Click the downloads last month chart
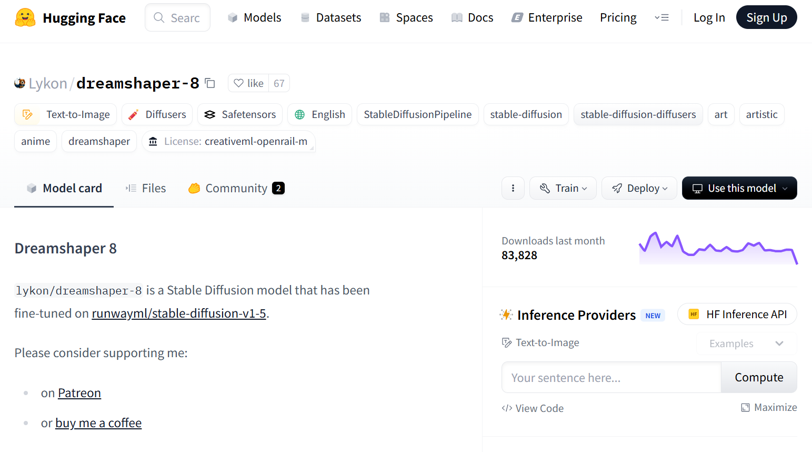 (718, 248)
